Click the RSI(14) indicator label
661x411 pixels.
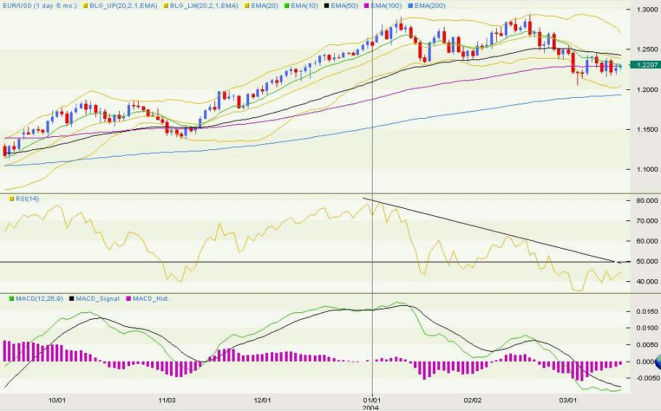point(27,199)
